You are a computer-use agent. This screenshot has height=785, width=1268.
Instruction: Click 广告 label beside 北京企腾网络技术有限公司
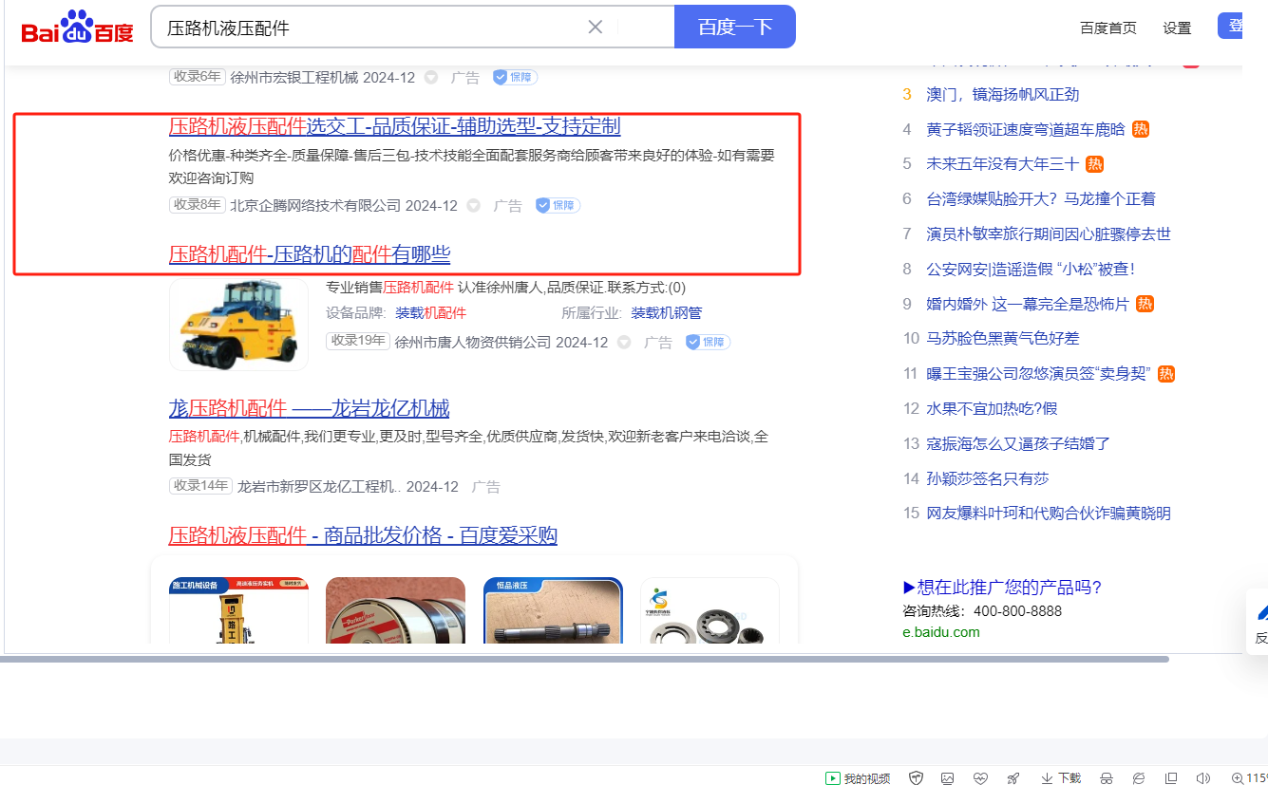[x=508, y=206]
